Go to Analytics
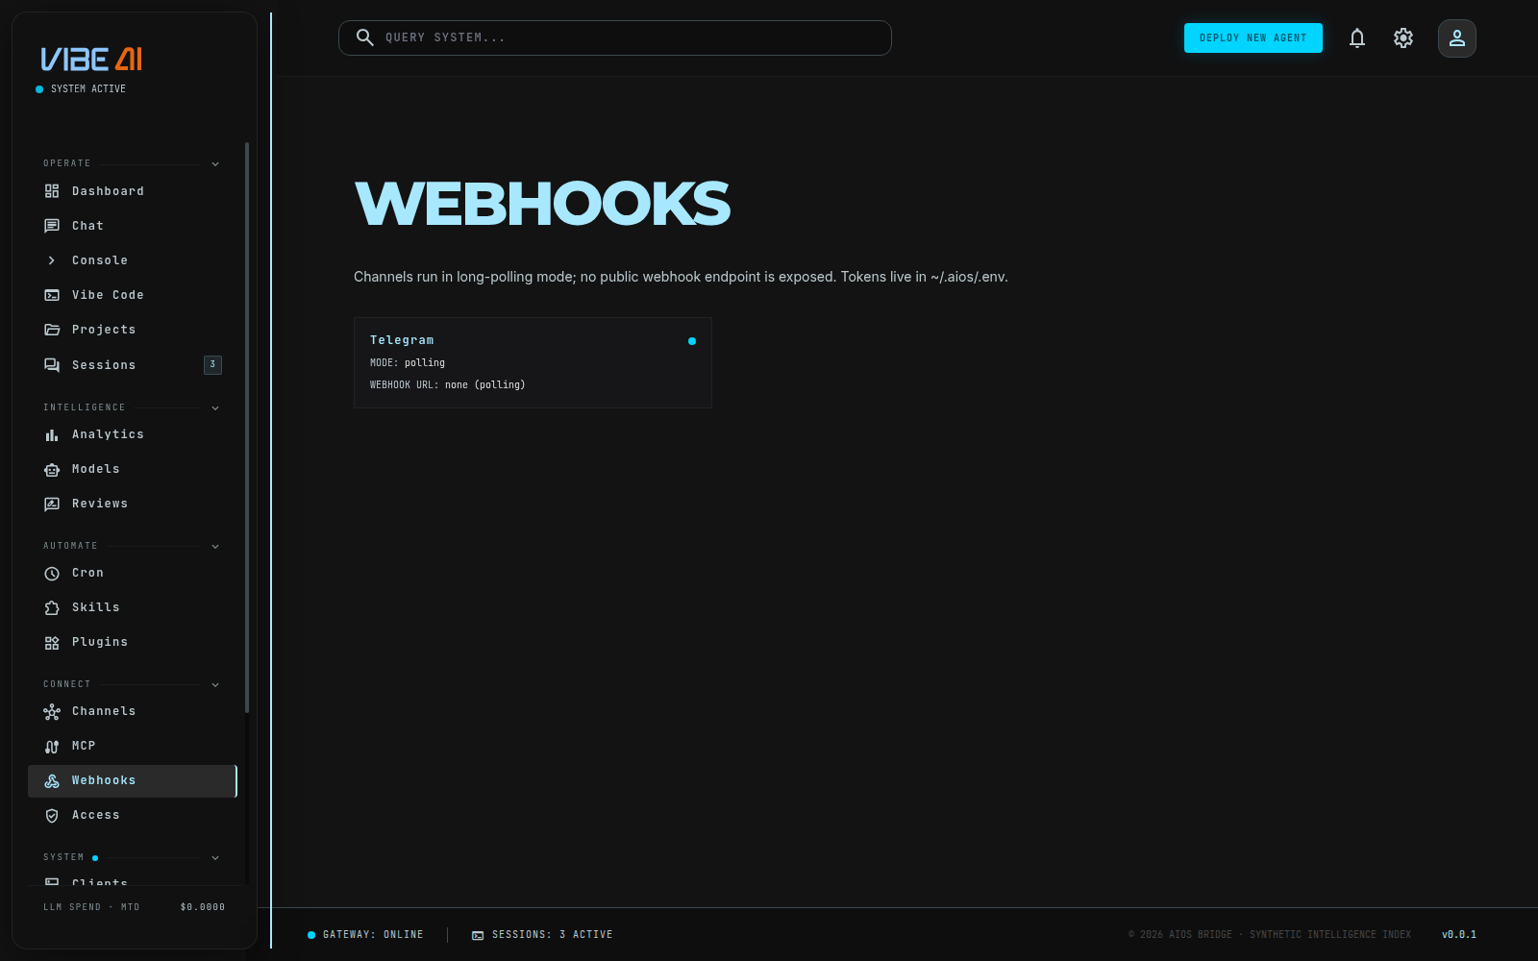Image resolution: width=1538 pixels, height=961 pixels. pyautogui.click(x=133, y=434)
